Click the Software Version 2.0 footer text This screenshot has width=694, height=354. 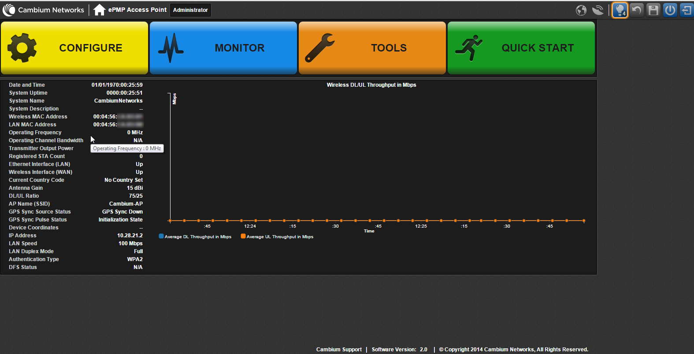[x=400, y=350]
